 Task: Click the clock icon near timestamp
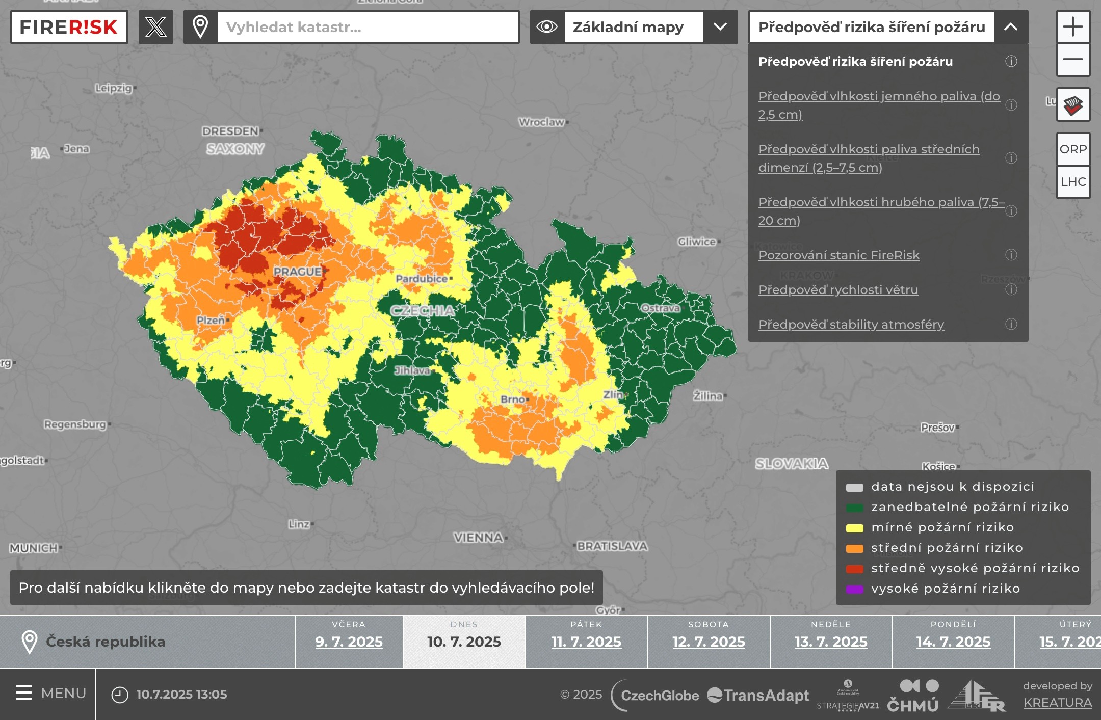(120, 695)
